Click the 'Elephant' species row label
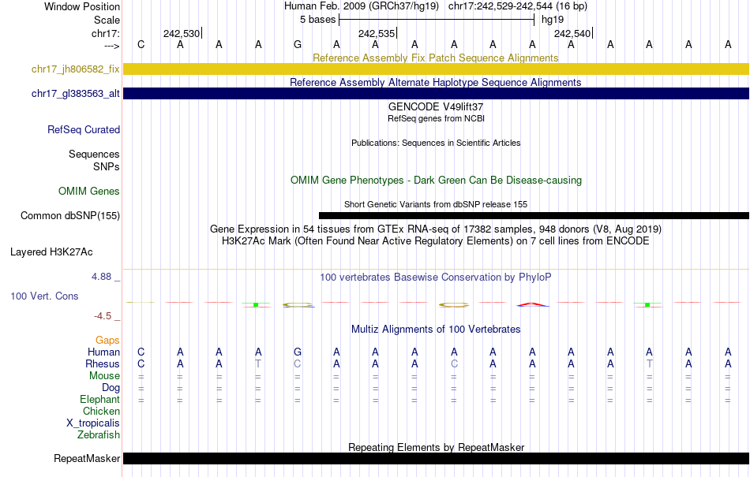This screenshot has height=477, width=750. (100, 399)
